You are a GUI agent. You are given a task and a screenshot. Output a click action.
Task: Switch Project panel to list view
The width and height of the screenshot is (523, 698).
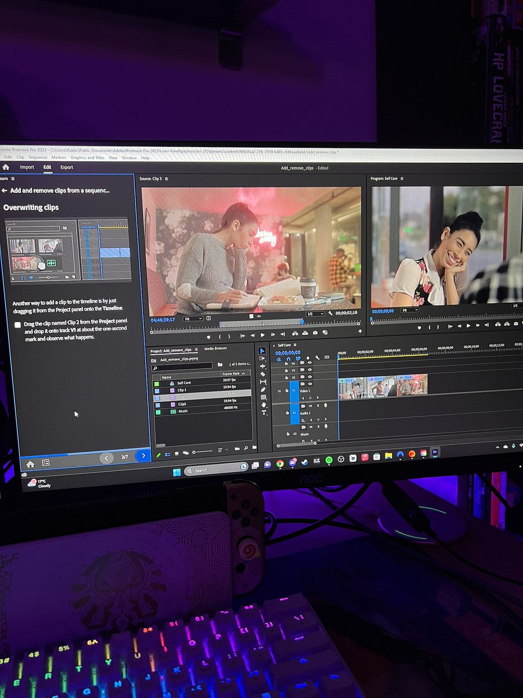tap(167, 454)
